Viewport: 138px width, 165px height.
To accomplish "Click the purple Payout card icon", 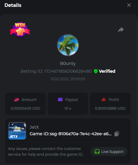I will 60,99.
